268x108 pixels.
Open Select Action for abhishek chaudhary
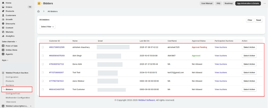tap(249, 47)
